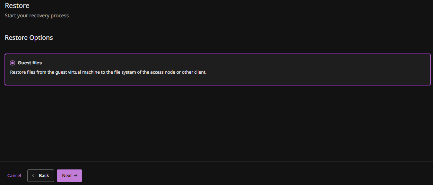433x185 pixels.
Task: Click the word Back in the outlined button
Action: 44,176
